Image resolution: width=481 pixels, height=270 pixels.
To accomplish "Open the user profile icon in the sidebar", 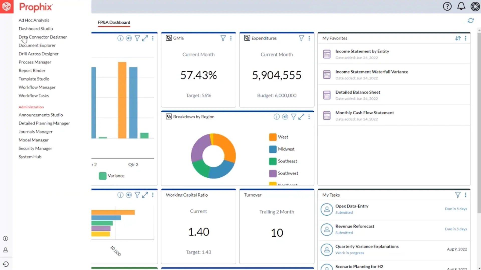I will tap(6, 250).
